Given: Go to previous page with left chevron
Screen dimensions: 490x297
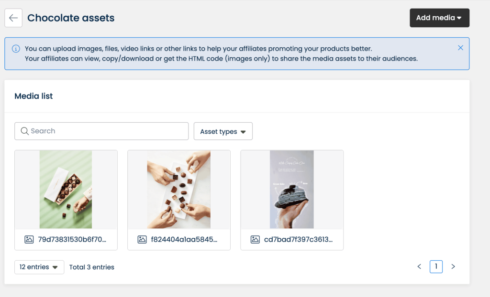Looking at the screenshot, I should tap(419, 266).
